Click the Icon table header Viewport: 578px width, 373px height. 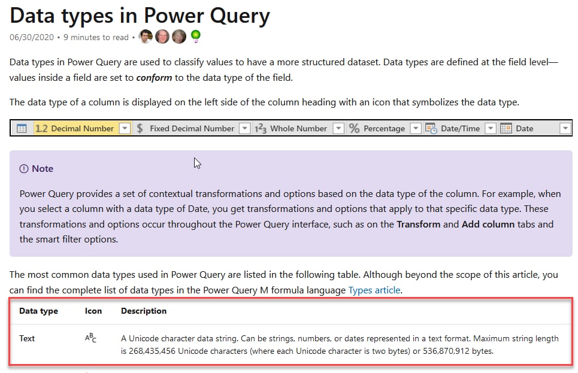93,311
